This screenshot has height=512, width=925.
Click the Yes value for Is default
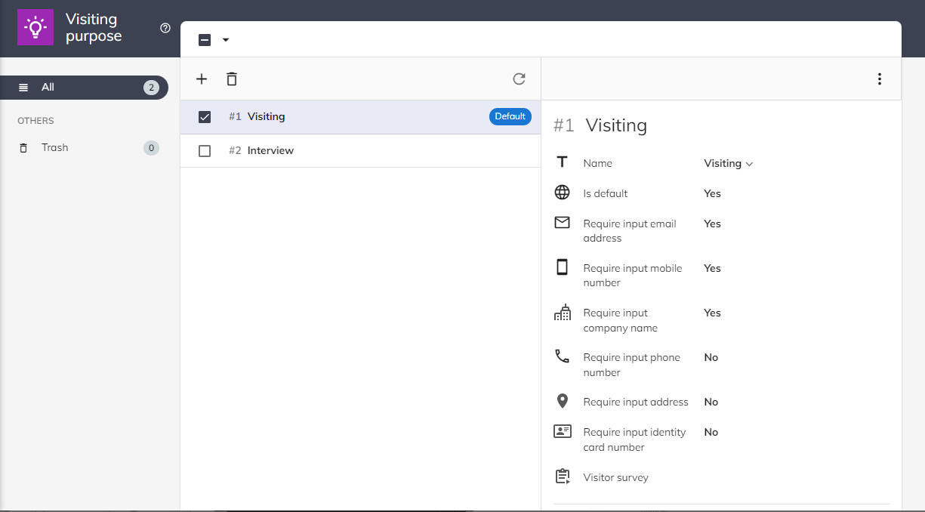point(712,193)
